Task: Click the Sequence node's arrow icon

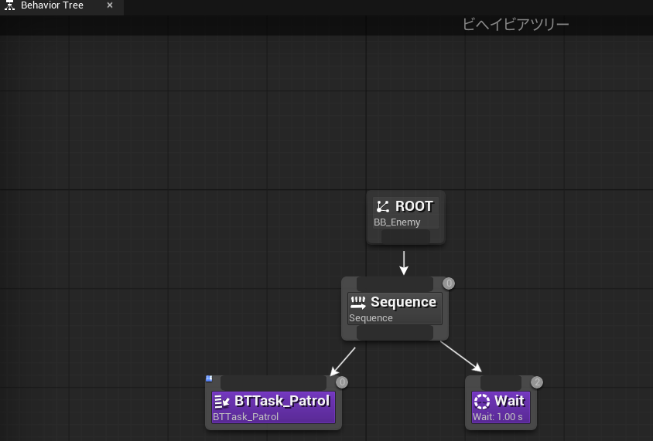Action: coord(357,302)
